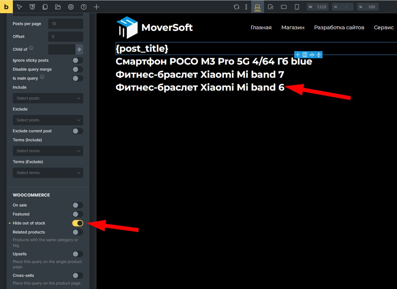Viewport: 397px width, 289px height.
Task: Disable the Hide out of stock switch
Action: click(77, 223)
